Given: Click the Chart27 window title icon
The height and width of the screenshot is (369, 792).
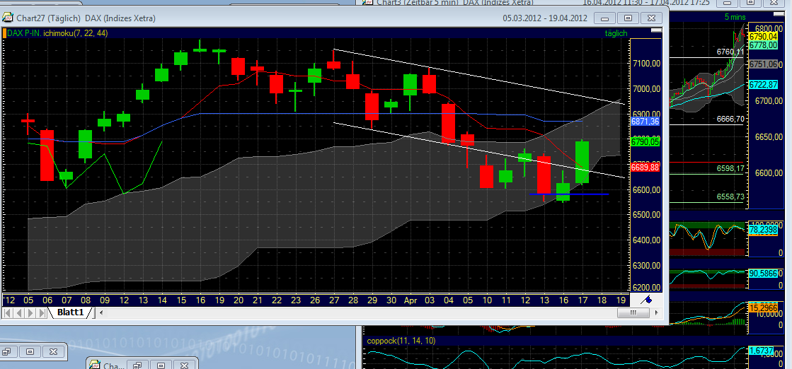Looking at the screenshot, I should [x=8, y=18].
